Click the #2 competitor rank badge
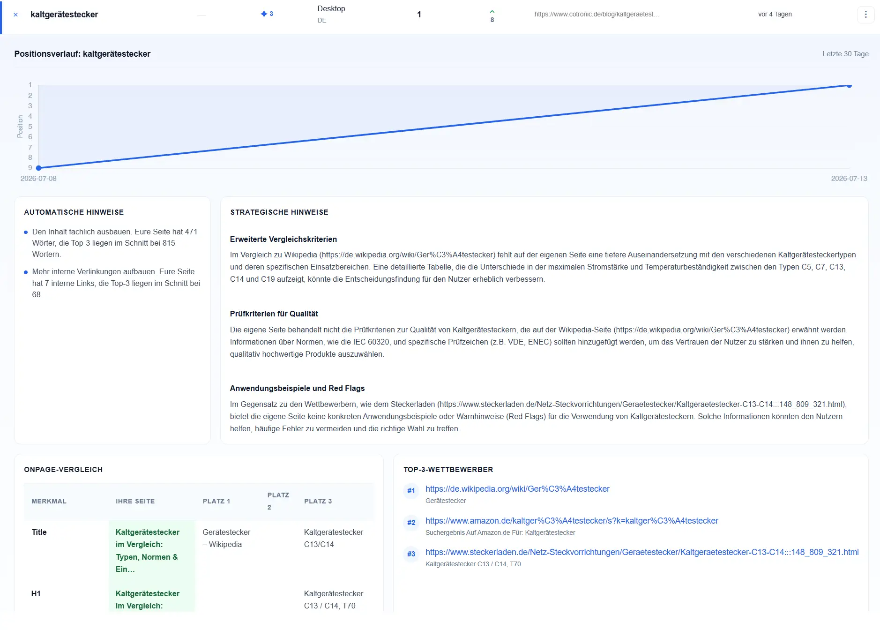This screenshot has width=880, height=630. pyautogui.click(x=411, y=522)
